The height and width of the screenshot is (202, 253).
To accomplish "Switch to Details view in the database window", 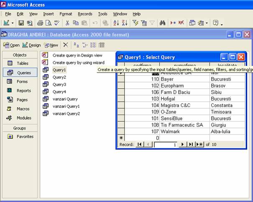I will pos(102,45).
